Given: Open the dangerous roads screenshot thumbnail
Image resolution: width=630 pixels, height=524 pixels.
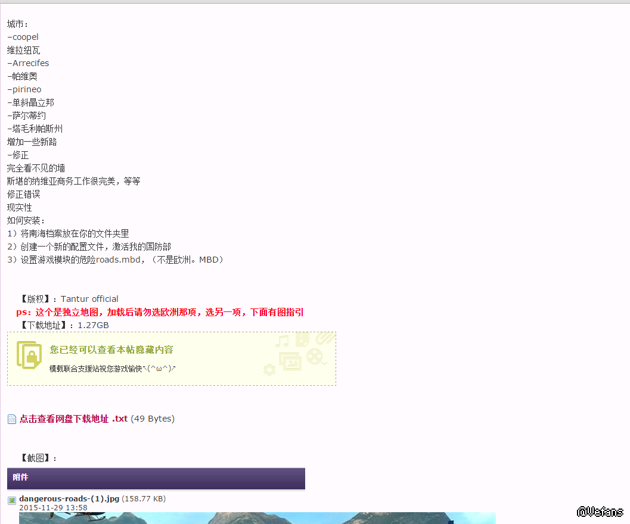Looking at the screenshot, I should (x=257, y=518).
